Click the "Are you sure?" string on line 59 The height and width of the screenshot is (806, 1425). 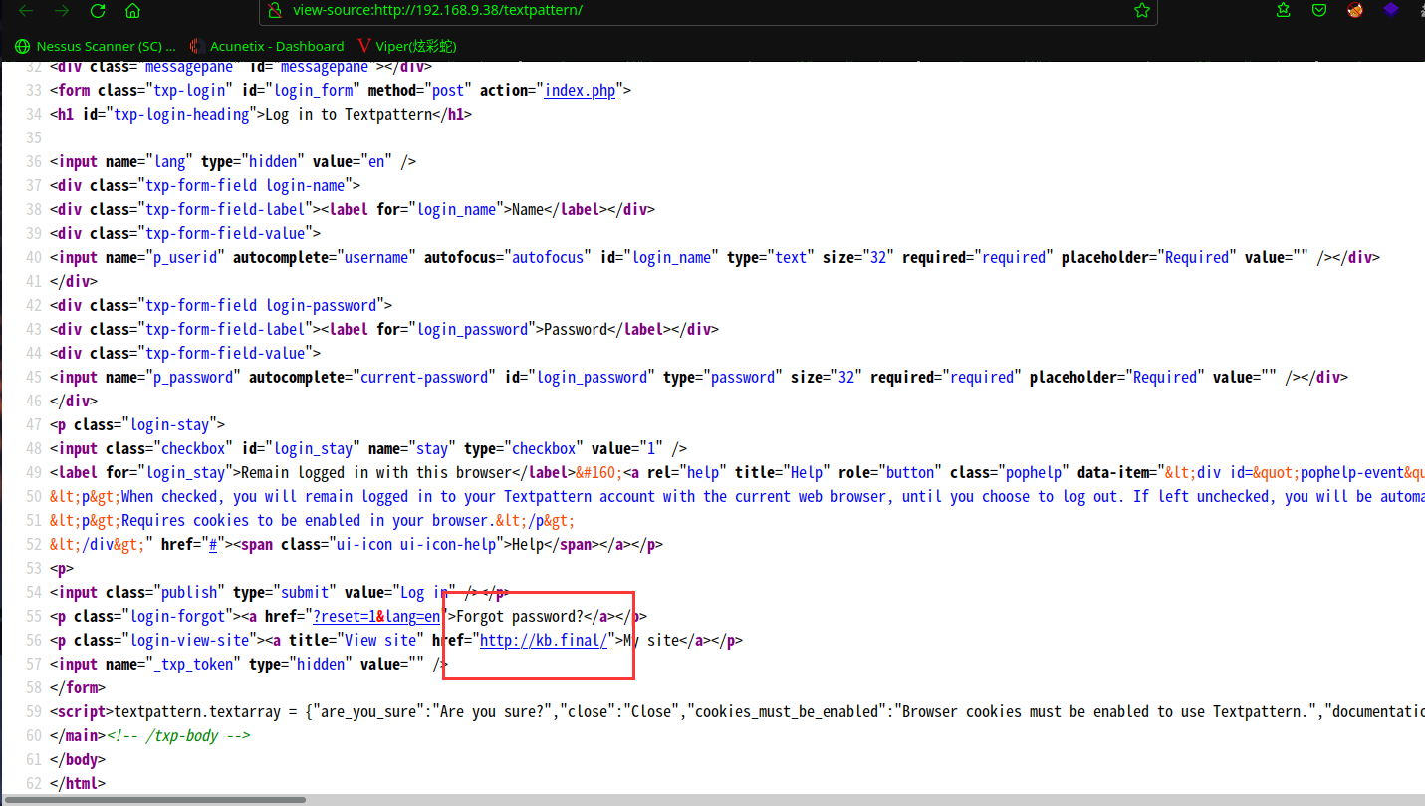click(496, 712)
